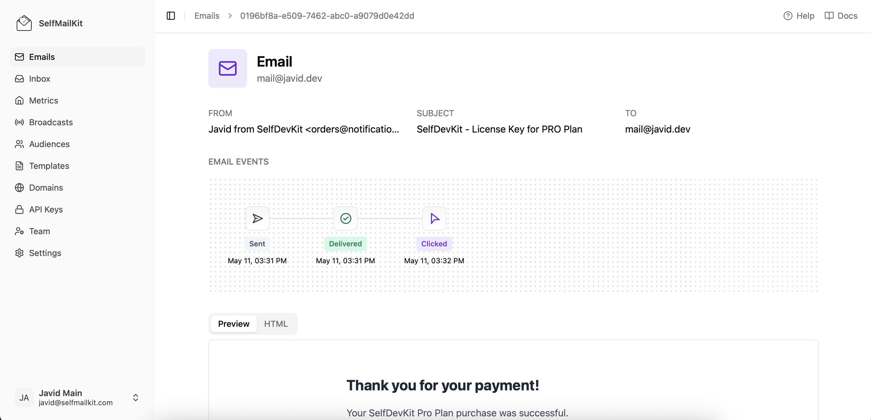Viewport: 871px width, 420px height.
Task: Open Broadcasts in the sidebar
Action: 78,122
